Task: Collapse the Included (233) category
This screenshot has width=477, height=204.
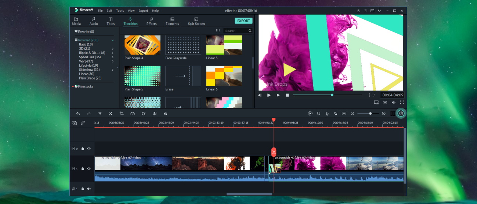Action: pyautogui.click(x=113, y=40)
